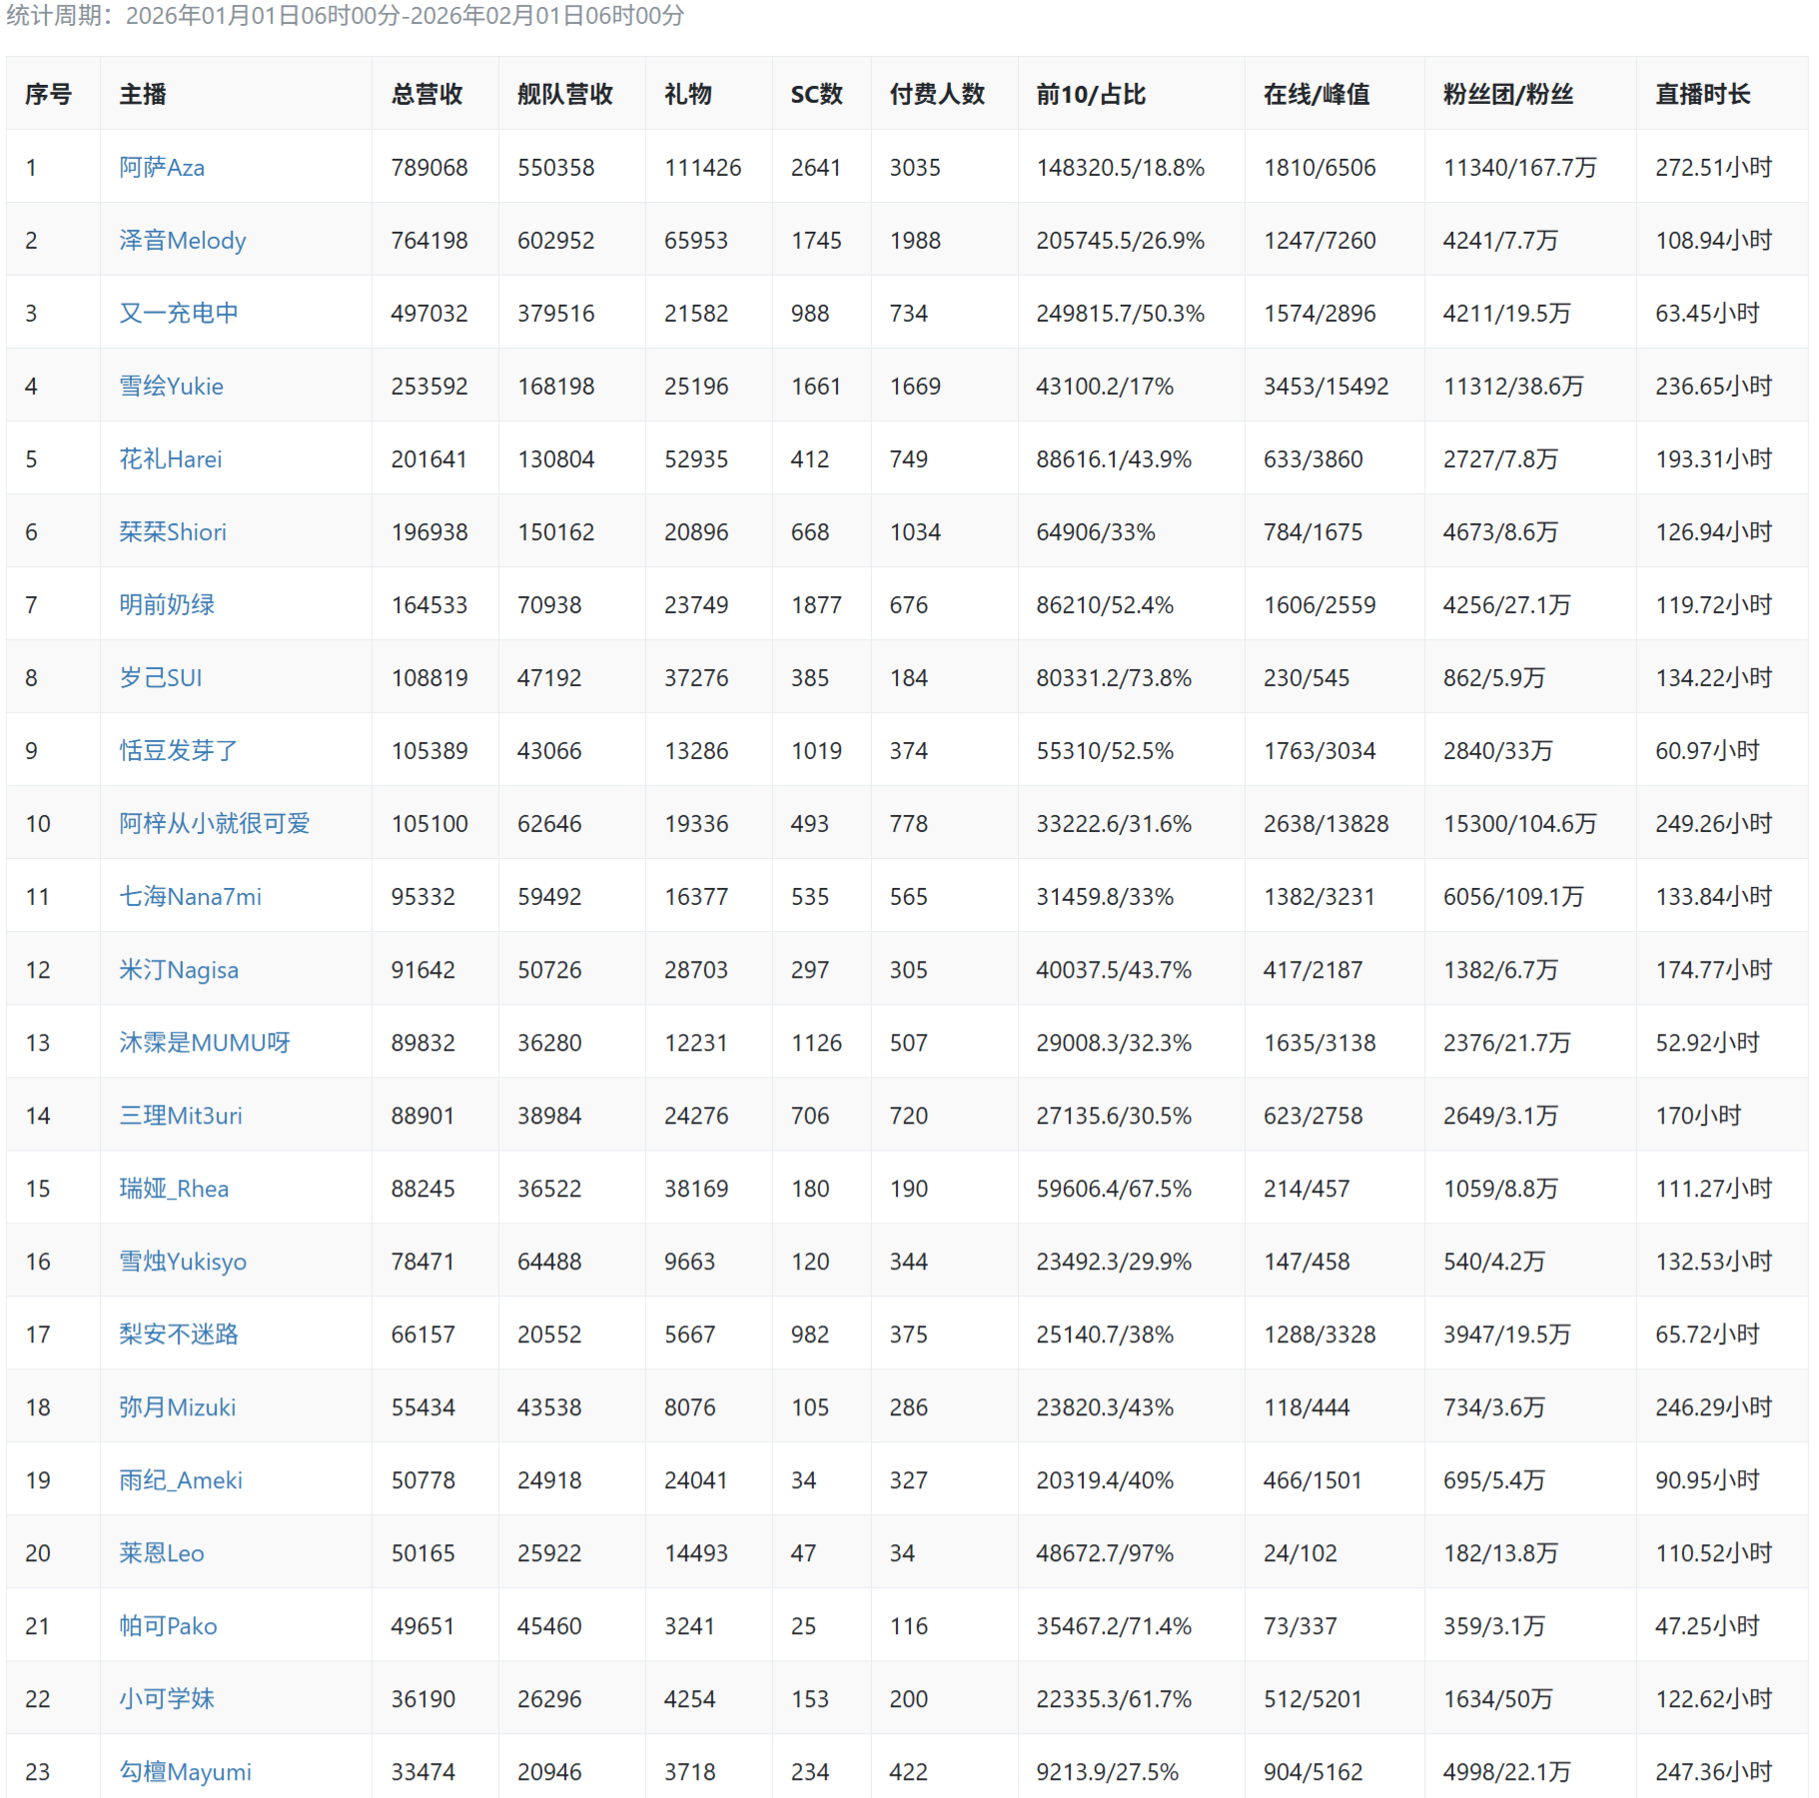Open streamer link 阿萨Aza
Screen dimensions: 1819x1798
162,168
